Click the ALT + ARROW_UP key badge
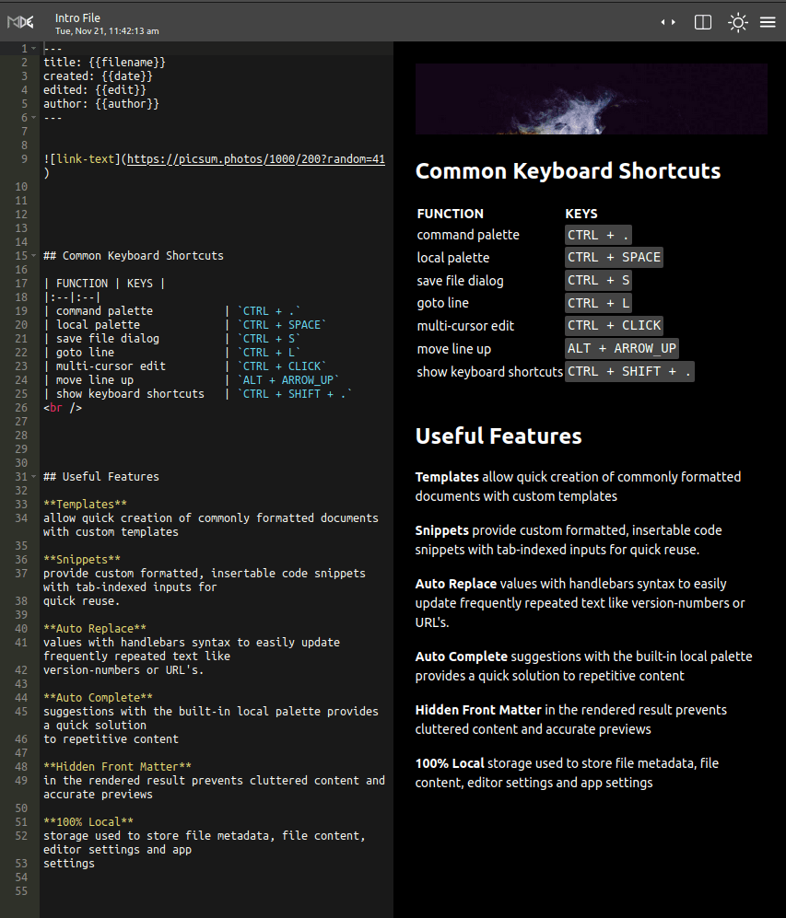Image resolution: width=786 pixels, height=918 pixels. pos(622,349)
